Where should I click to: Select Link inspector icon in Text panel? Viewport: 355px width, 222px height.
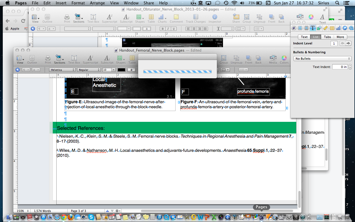click(345, 28)
